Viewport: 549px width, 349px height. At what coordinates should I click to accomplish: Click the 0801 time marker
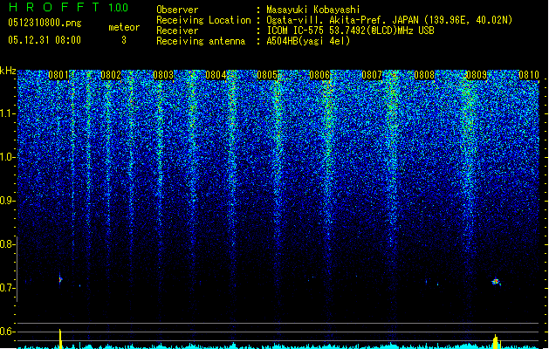(58, 75)
